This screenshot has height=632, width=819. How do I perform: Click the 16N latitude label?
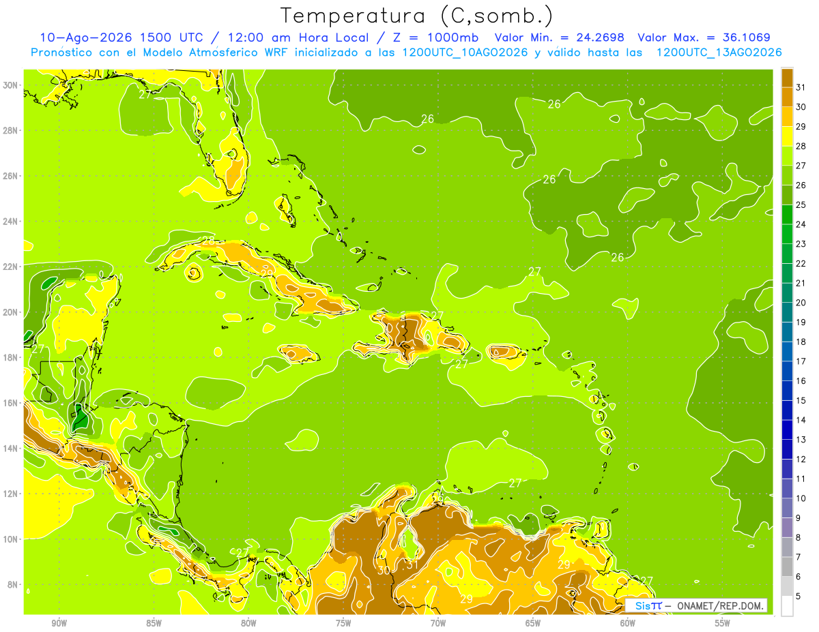(12, 403)
